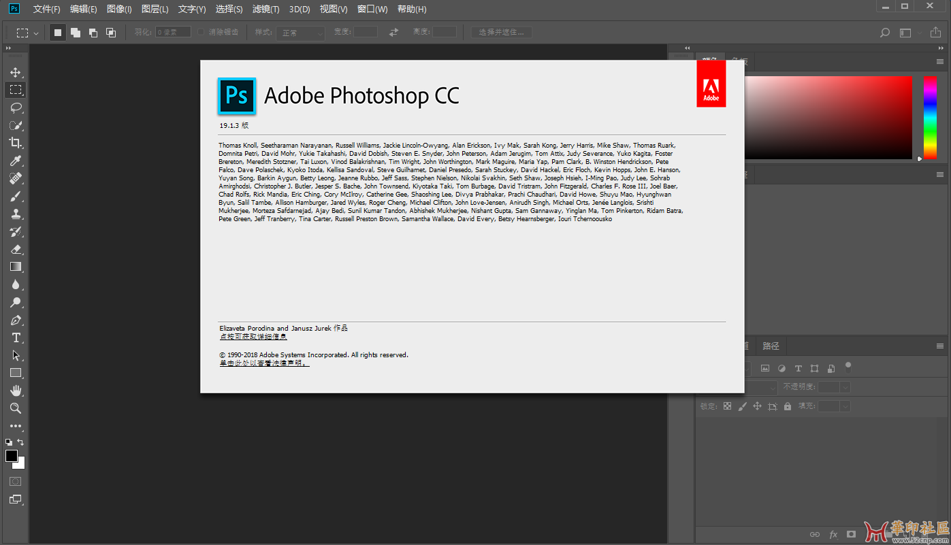Lock layer position
Image resolution: width=951 pixels, height=545 pixels.
click(757, 406)
